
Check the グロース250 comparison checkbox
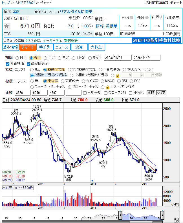pyautogui.click(x=106, y=93)
